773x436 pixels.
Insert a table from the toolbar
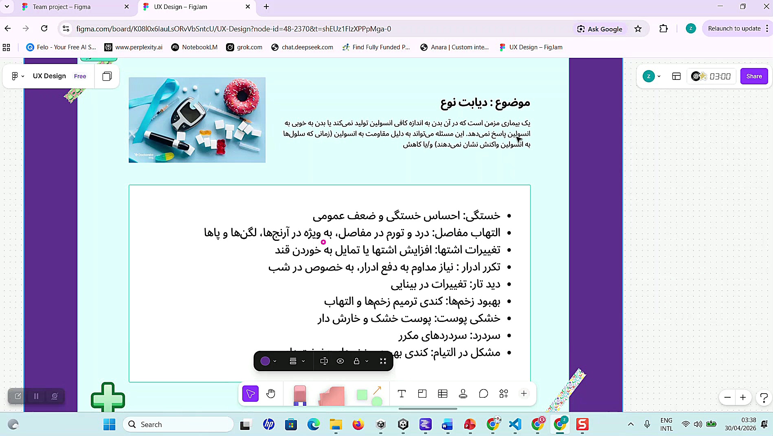tap(443, 394)
